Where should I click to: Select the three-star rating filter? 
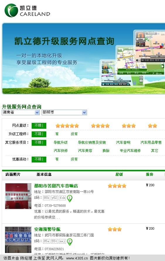[x=129, y=126]
